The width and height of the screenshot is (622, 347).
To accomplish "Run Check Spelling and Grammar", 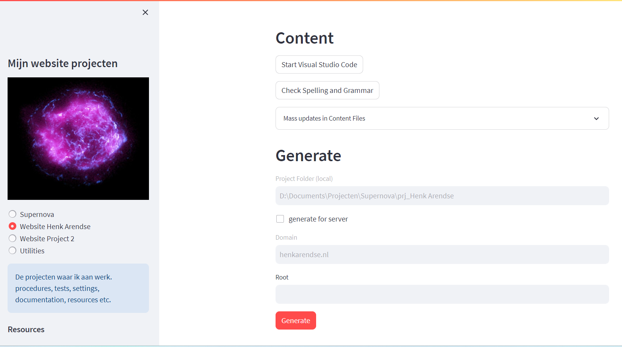I will coord(327,90).
